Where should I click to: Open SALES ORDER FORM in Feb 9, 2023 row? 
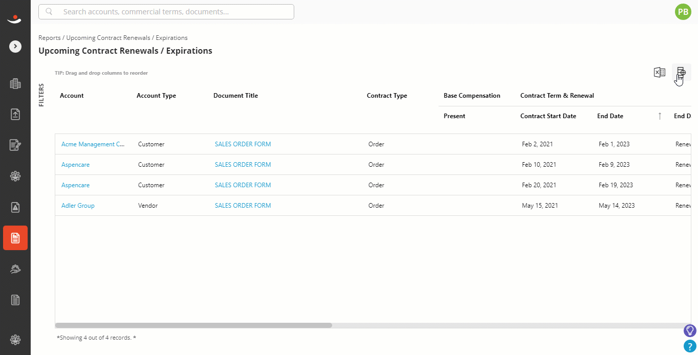click(x=243, y=165)
